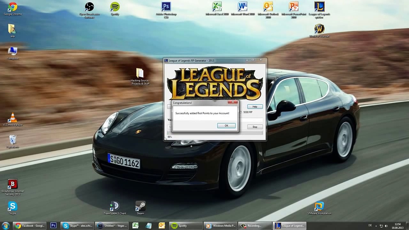Open Microsoft PowerPoint 2010 desktop shortcut
Viewport: 409px width, 230px height.
click(x=294, y=10)
